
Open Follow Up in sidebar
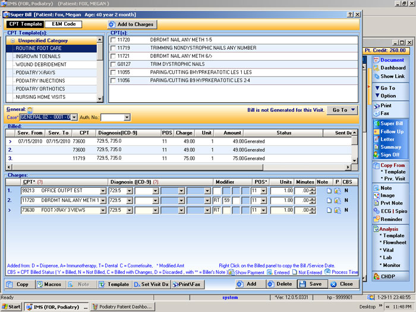click(x=389, y=131)
